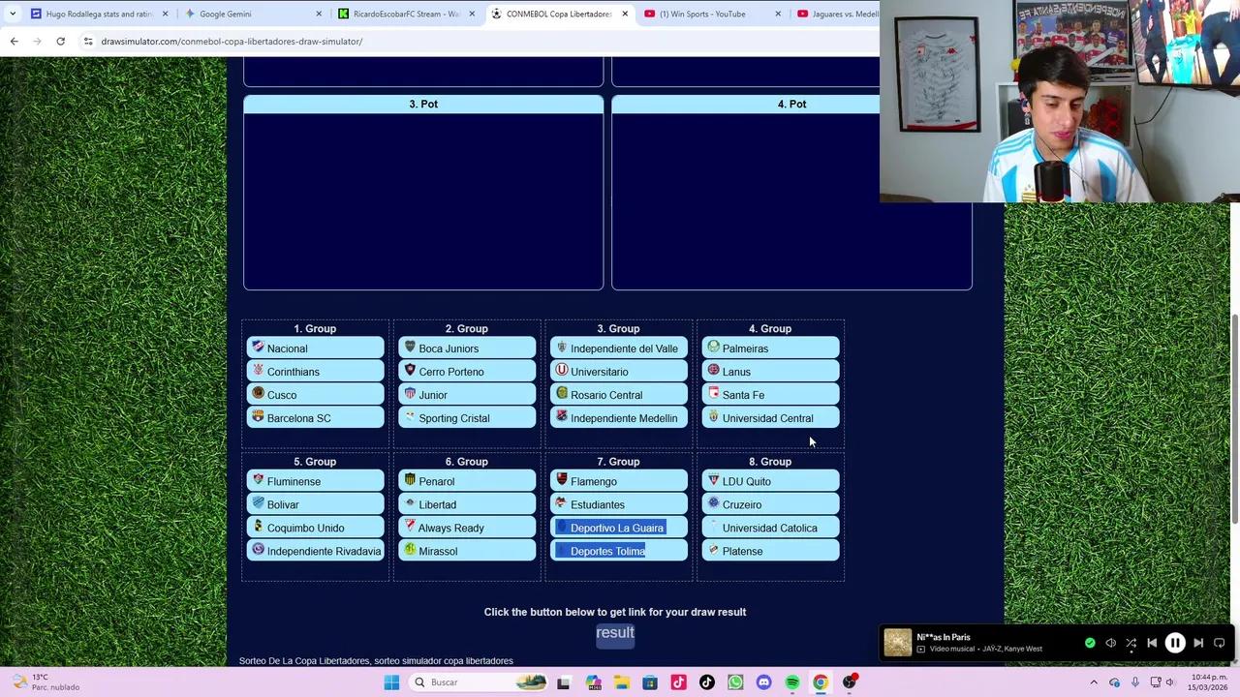Toggle shuffle in the Spotify mini player

[x=1131, y=643]
